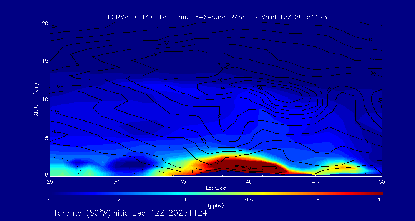Click the 'Toronto (80°W)' location text
The height and width of the screenshot is (221, 415).
(x=81, y=213)
